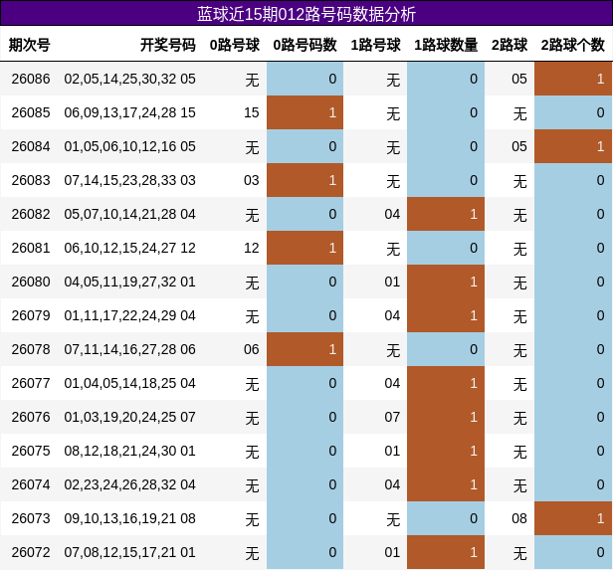Viewport: 613px width, 570px height.
Task: Select draw numbers 06,10,12,15,24,27 12
Action: point(129,248)
